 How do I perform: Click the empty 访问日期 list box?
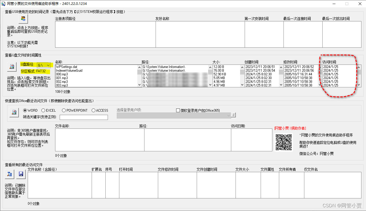pos(252,140)
